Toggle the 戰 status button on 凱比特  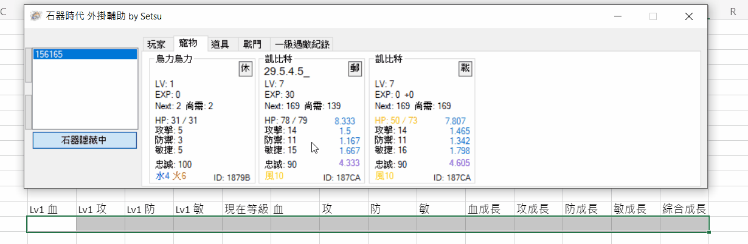[465, 68]
